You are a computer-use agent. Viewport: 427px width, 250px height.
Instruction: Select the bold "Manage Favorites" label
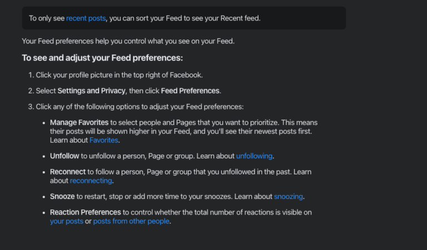click(x=80, y=123)
